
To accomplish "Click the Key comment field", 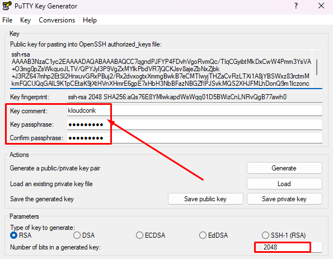I will coord(195,110).
